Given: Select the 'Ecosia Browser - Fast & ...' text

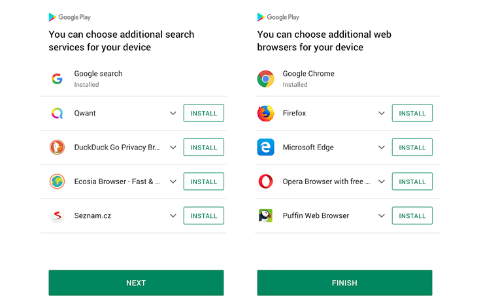Looking at the screenshot, I should coord(117,181).
